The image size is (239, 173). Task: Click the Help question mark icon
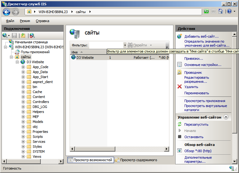(229, 11)
